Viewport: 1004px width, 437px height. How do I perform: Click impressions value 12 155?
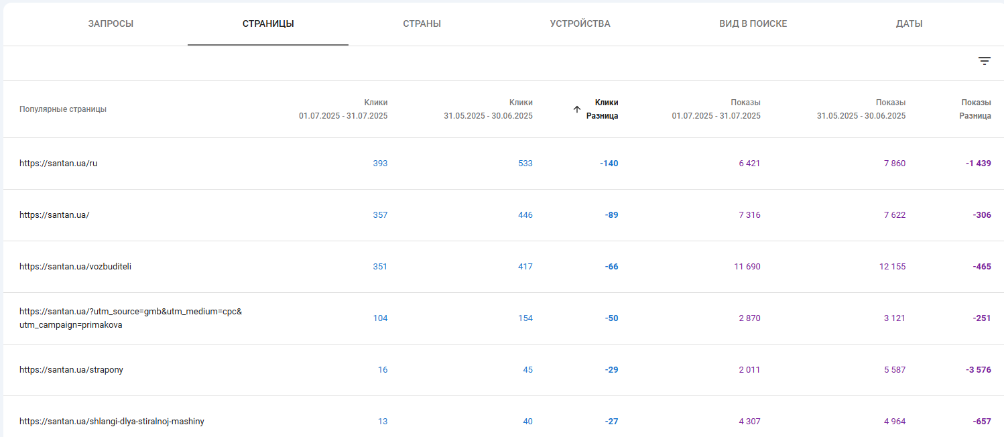(x=892, y=267)
